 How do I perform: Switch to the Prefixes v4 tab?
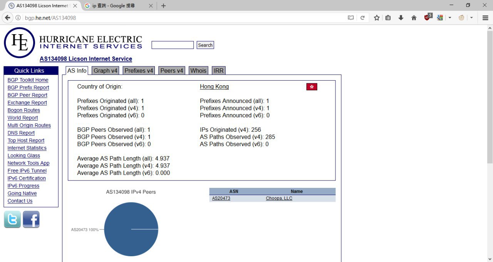pos(139,71)
